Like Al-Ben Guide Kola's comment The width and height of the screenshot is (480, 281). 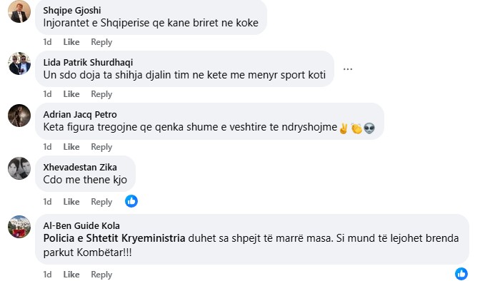coord(71,275)
